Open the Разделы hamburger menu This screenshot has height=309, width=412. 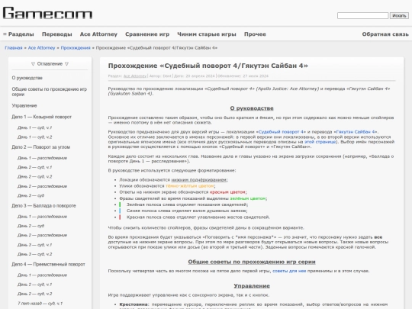tap(18, 34)
